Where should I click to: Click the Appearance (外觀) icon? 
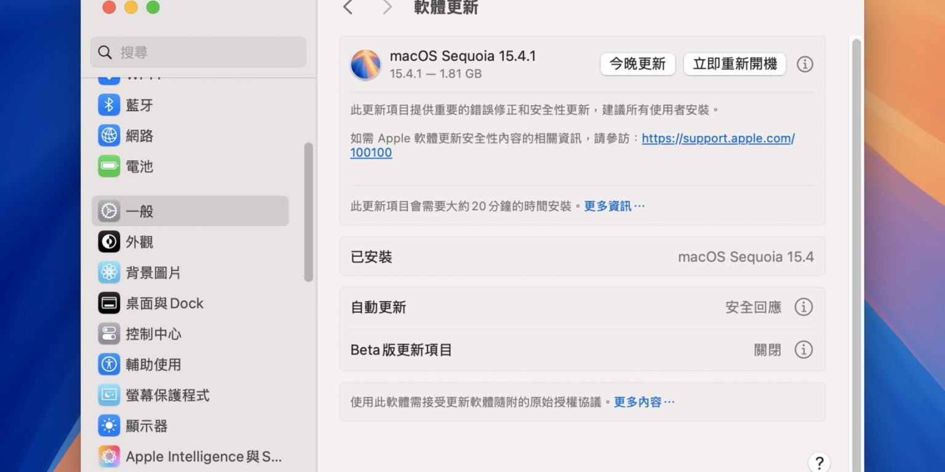(x=109, y=242)
